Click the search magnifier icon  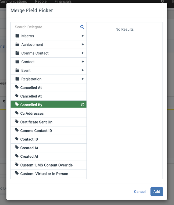pyautogui.click(x=82, y=27)
